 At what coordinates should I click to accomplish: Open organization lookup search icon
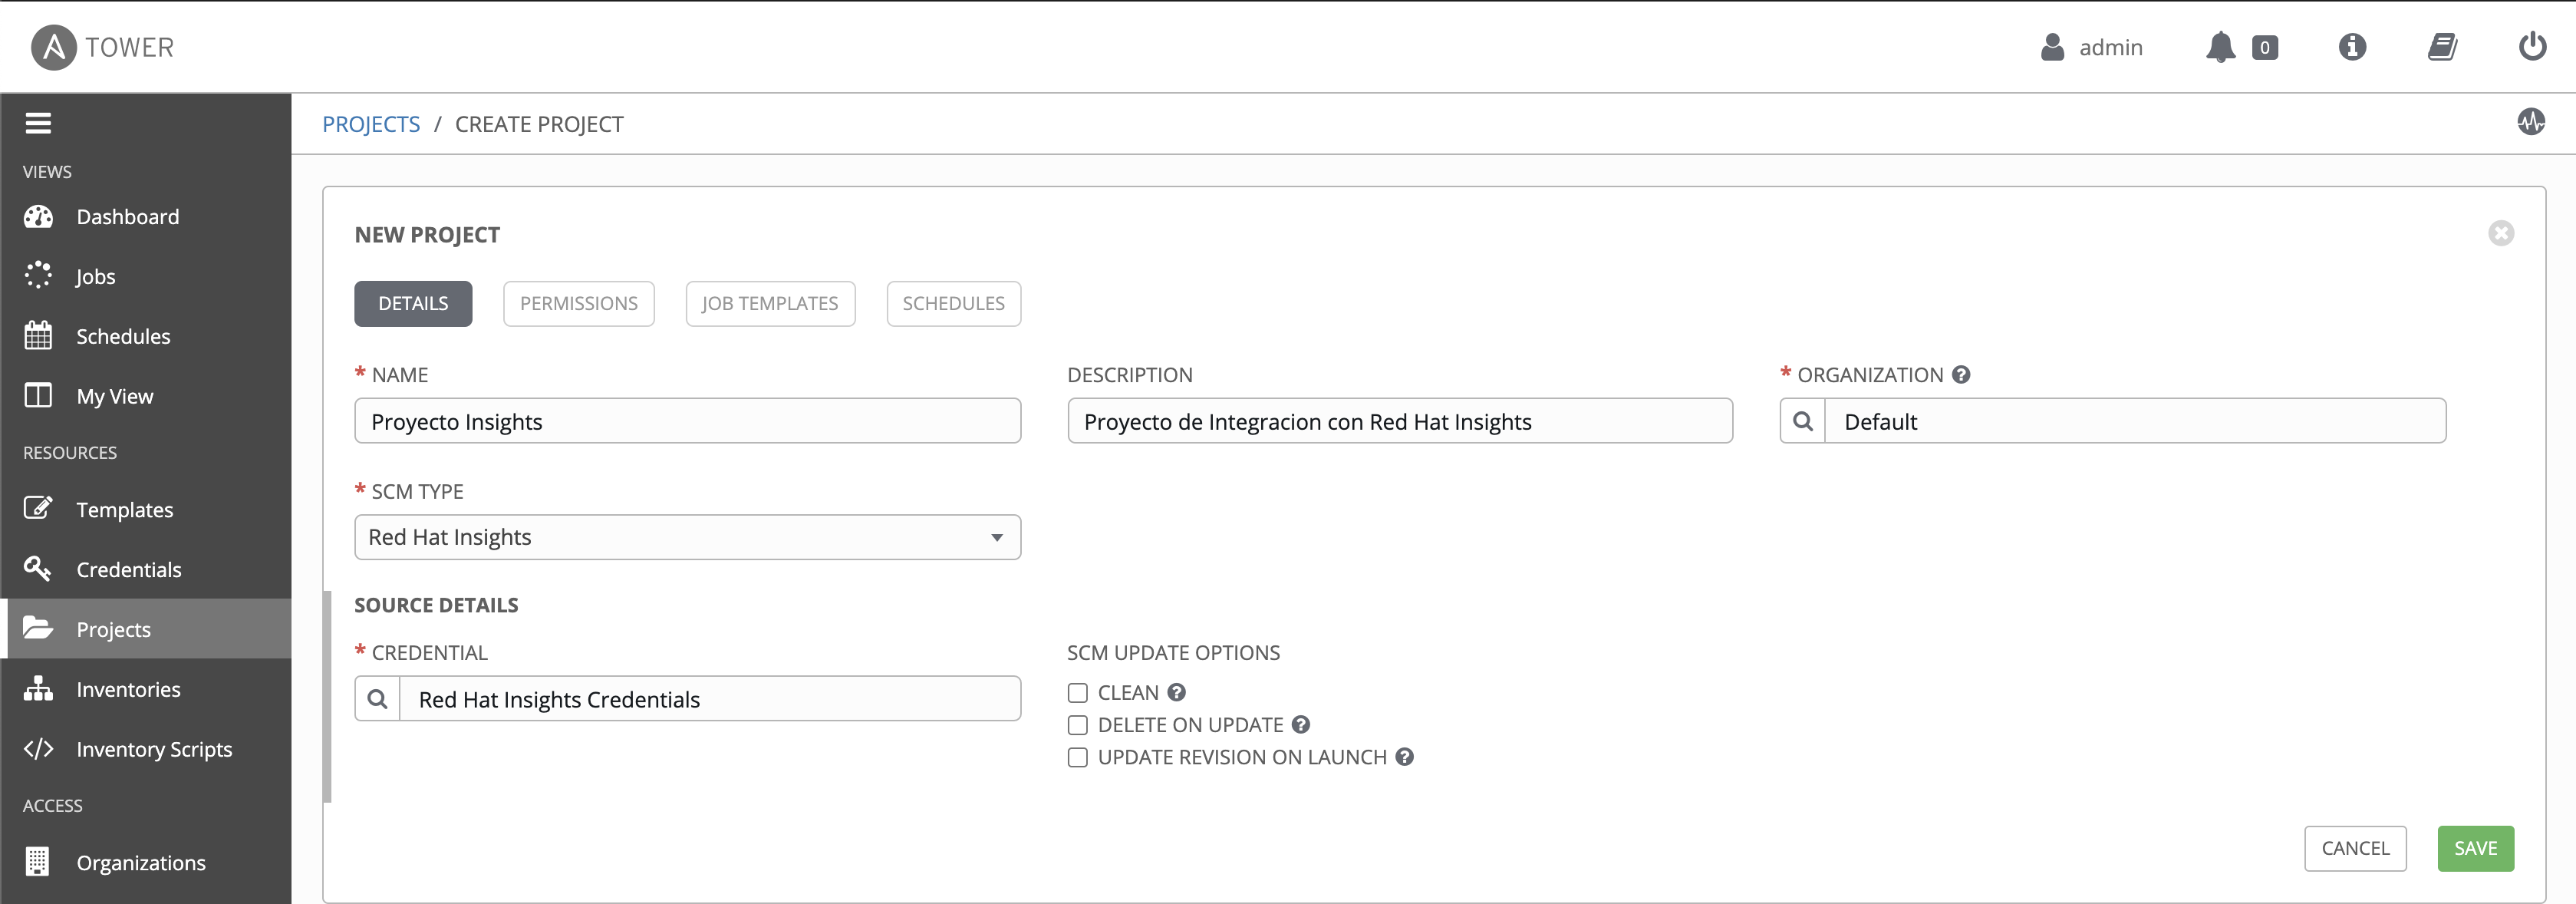[1803, 421]
